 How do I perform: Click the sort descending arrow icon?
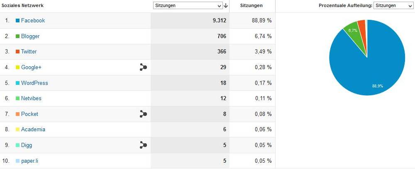click(x=226, y=6)
